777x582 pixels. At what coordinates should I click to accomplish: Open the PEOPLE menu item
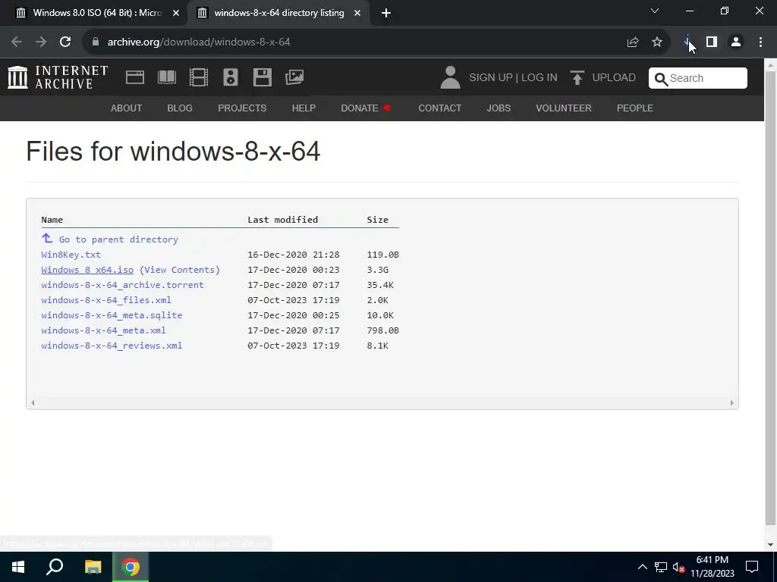pyautogui.click(x=635, y=108)
